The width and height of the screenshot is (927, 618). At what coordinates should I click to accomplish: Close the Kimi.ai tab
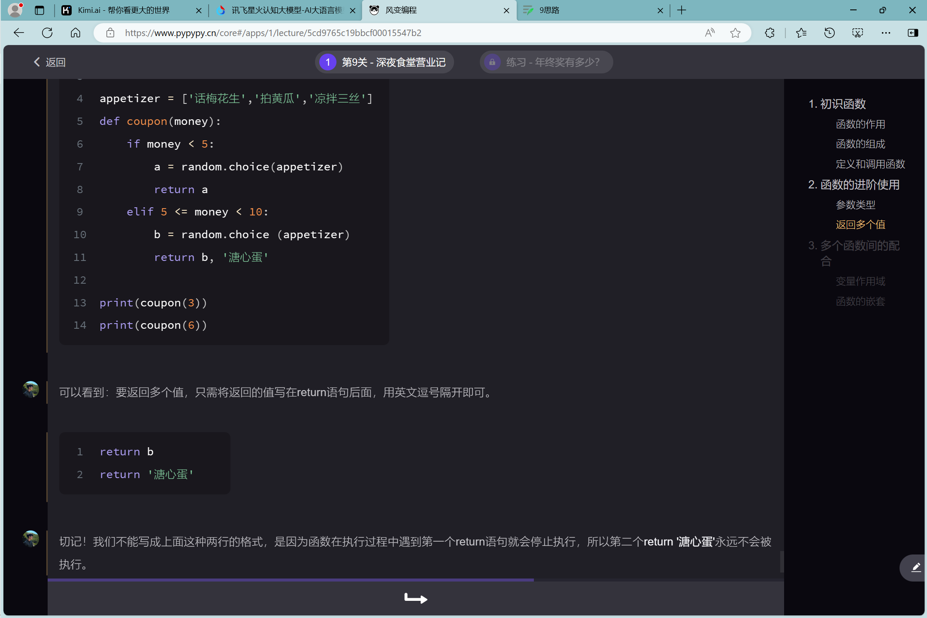(x=199, y=11)
